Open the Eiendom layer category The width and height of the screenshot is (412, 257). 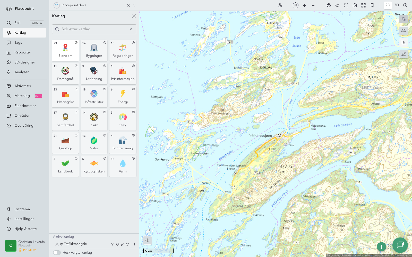[x=65, y=50]
